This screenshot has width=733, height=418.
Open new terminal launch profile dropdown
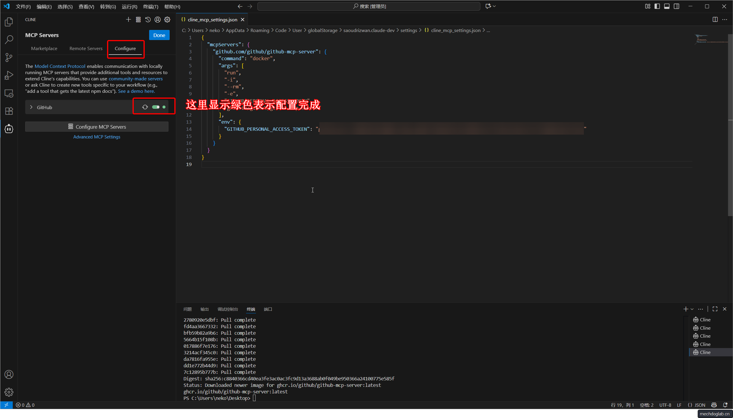tap(692, 309)
